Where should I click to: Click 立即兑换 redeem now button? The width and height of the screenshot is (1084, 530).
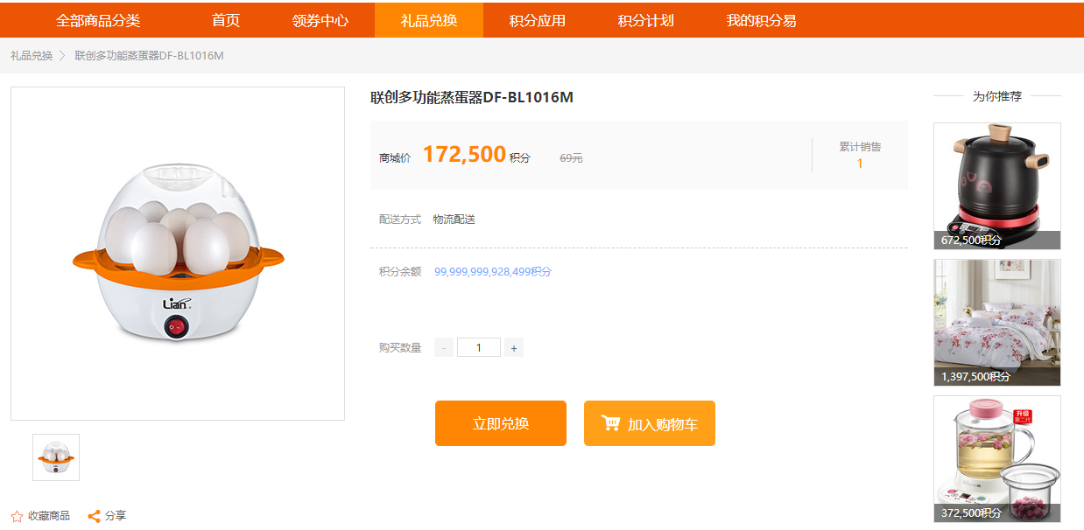point(501,423)
